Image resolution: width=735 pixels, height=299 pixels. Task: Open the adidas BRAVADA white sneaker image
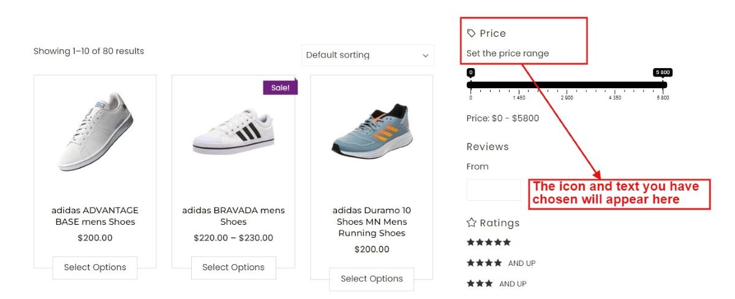coord(233,133)
